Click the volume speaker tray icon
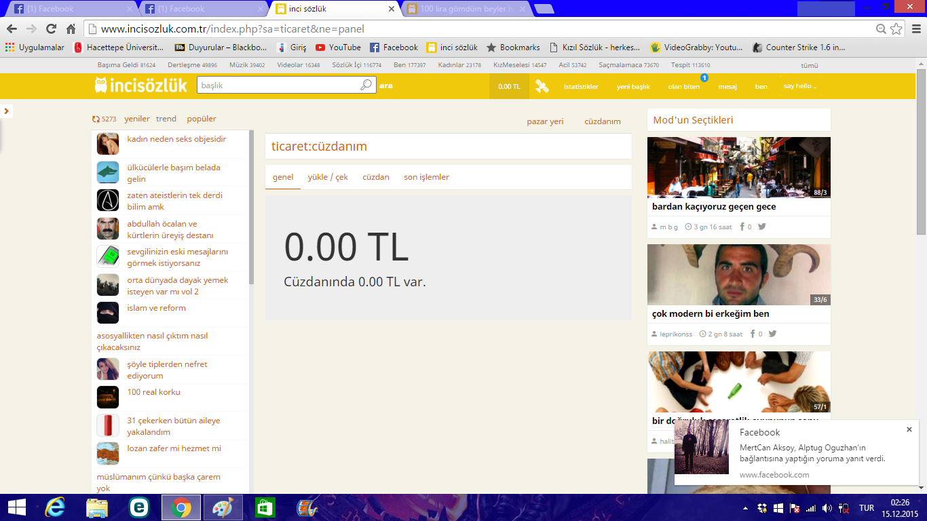Viewport: 927px width, 521px height. pyautogui.click(x=827, y=508)
